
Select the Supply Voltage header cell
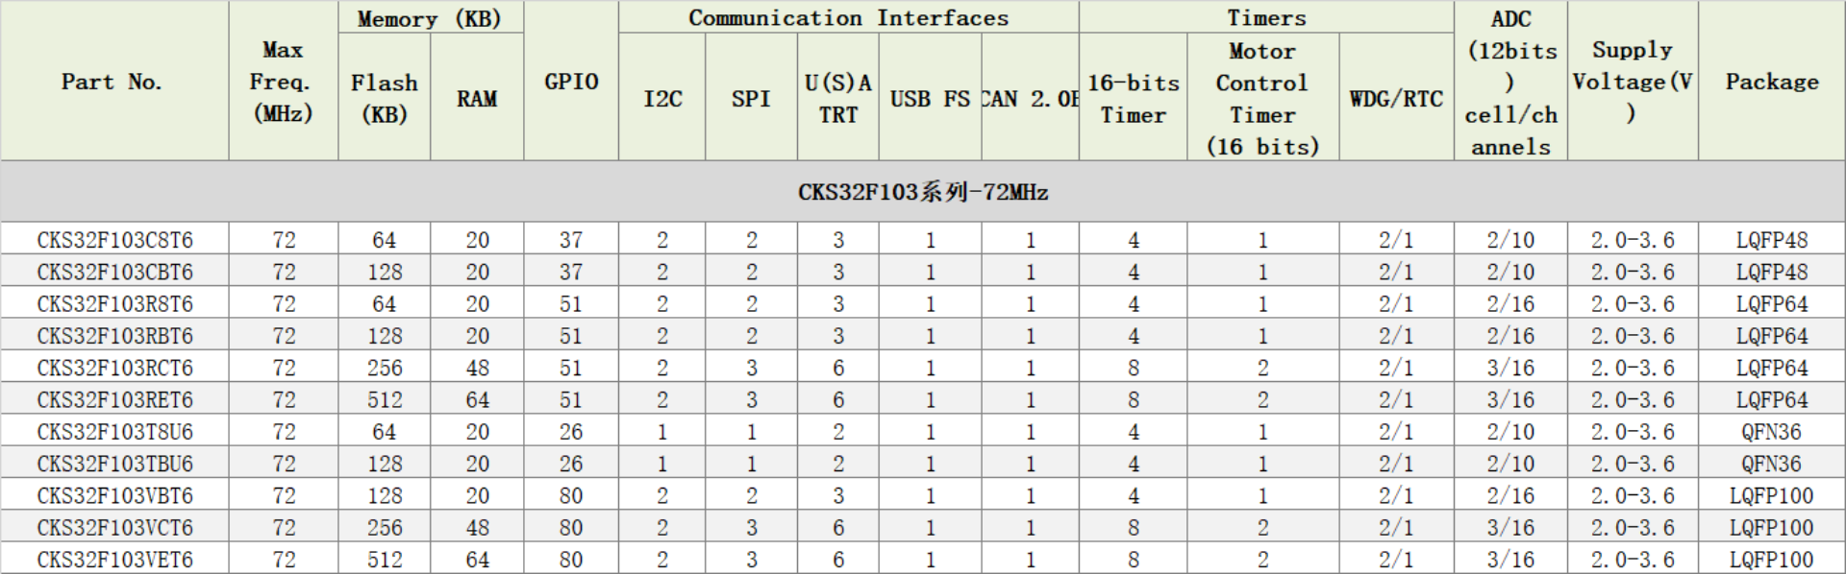tap(1633, 82)
